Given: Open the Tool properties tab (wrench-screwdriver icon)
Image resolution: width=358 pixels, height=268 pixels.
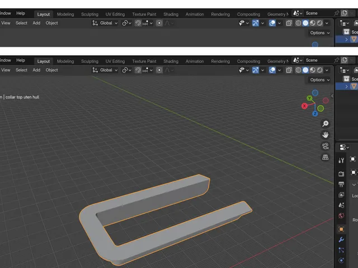Looking at the screenshot, I should 341,160.
